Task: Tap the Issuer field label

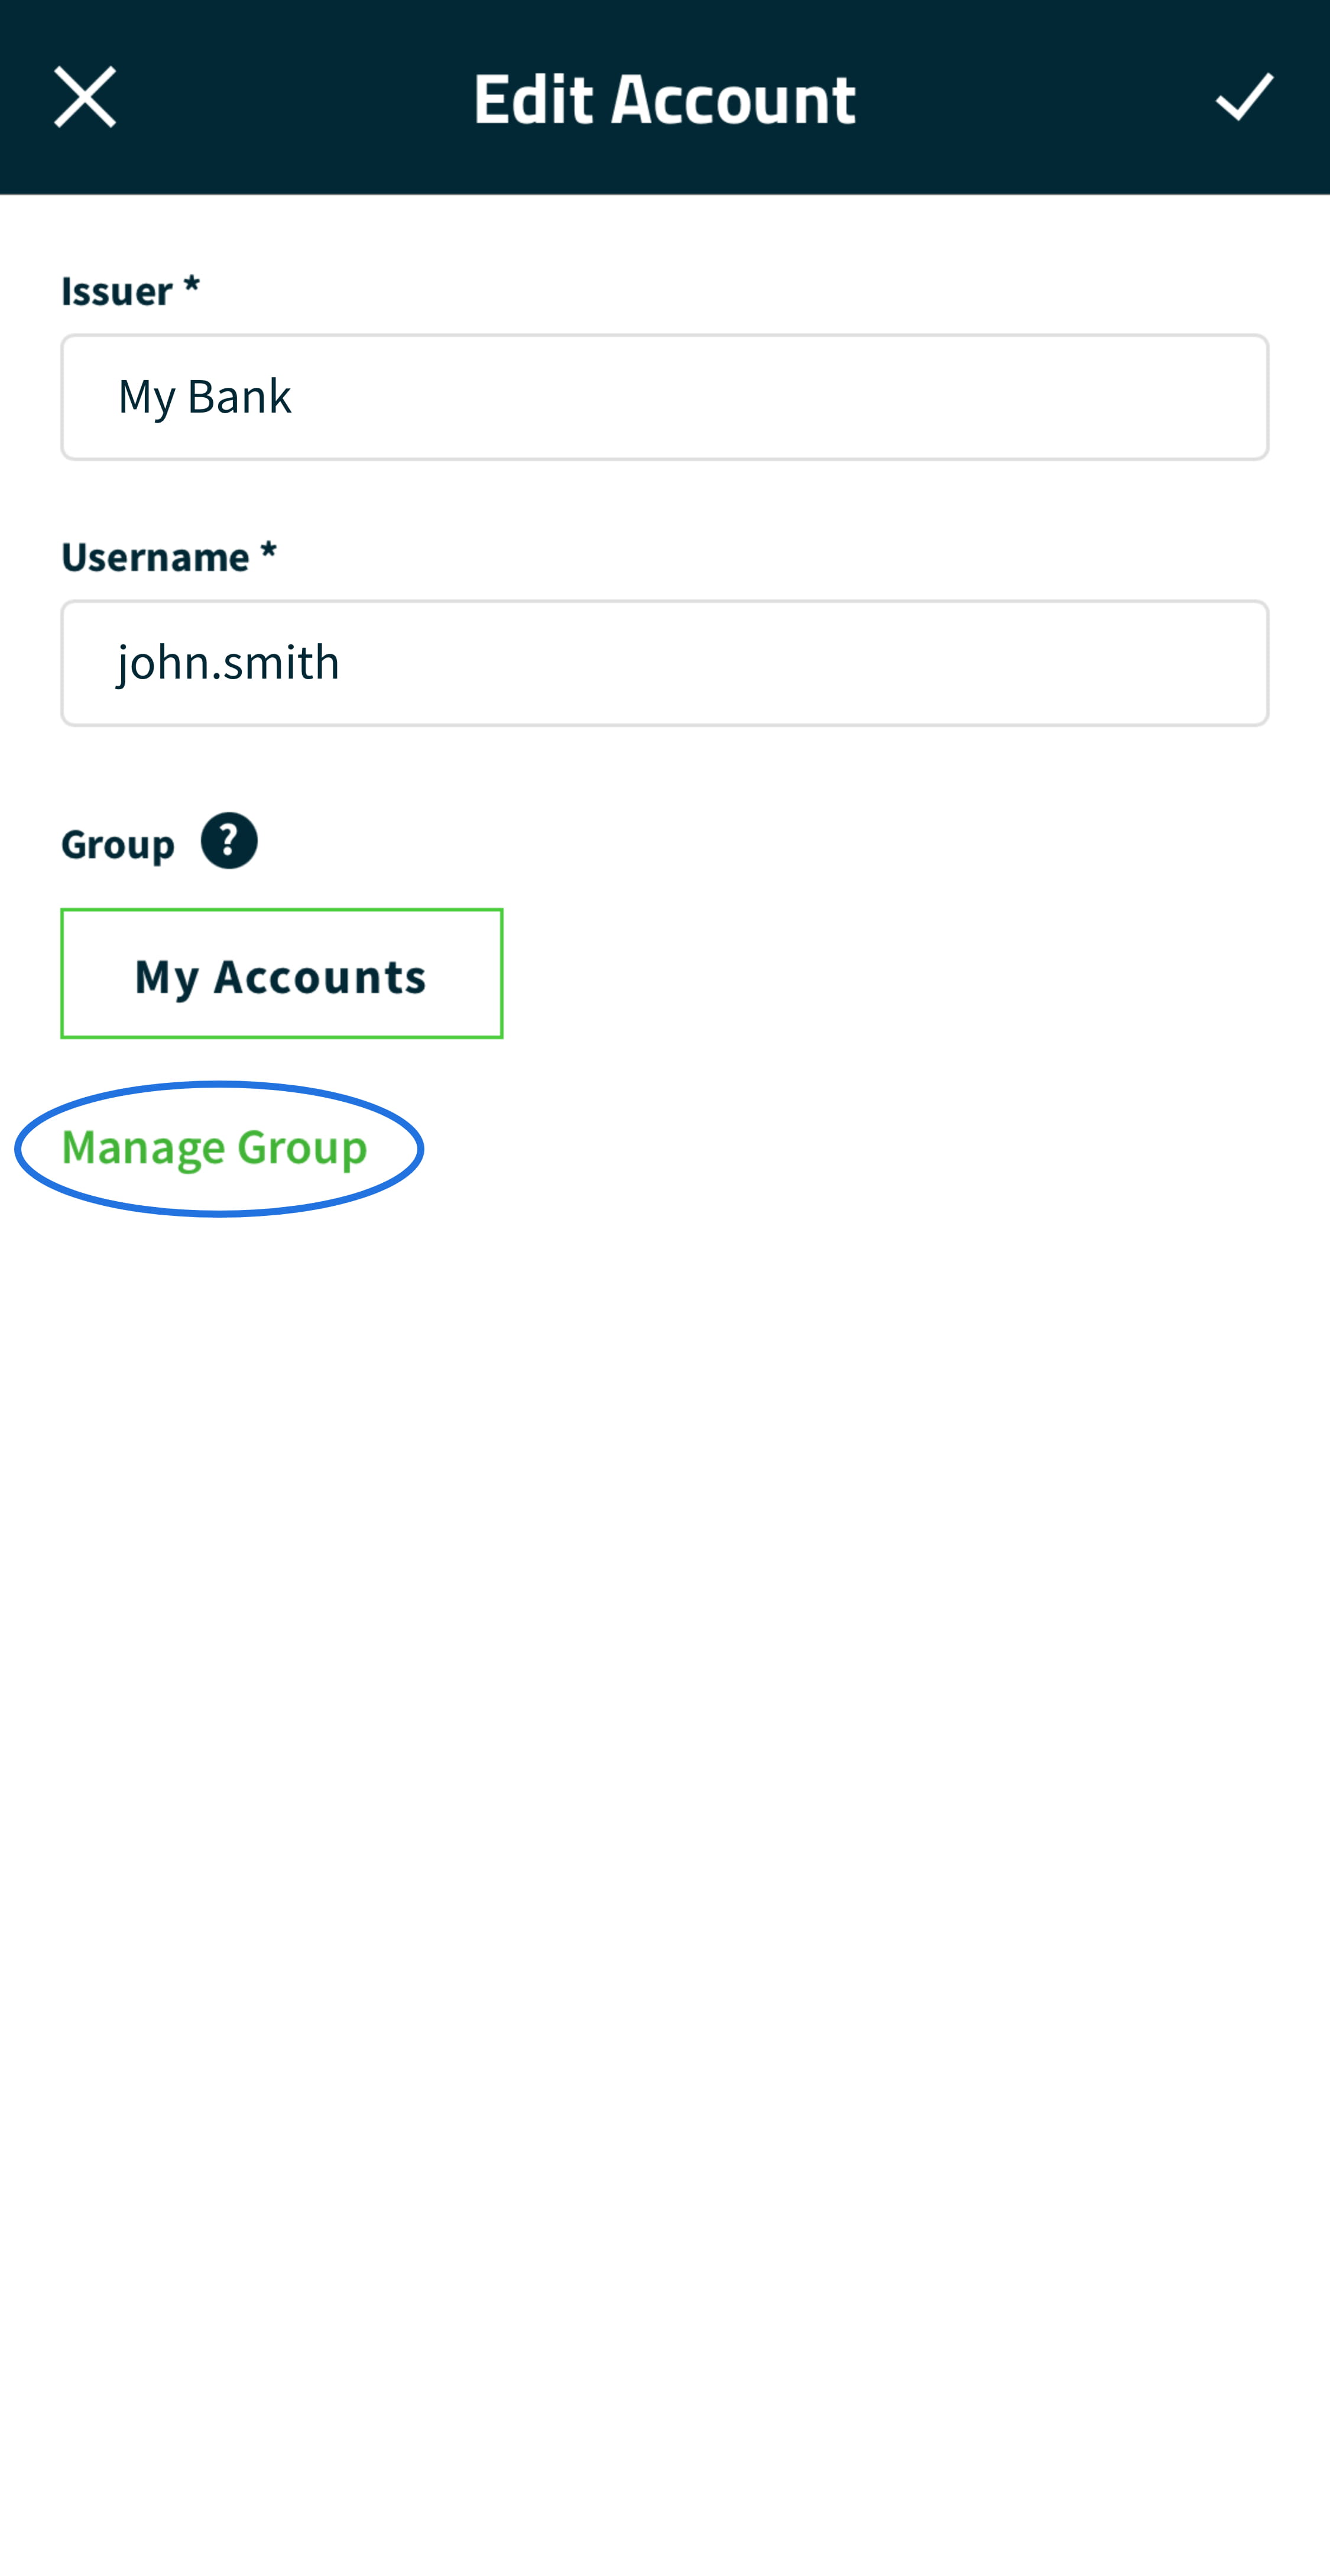Action: (130, 291)
